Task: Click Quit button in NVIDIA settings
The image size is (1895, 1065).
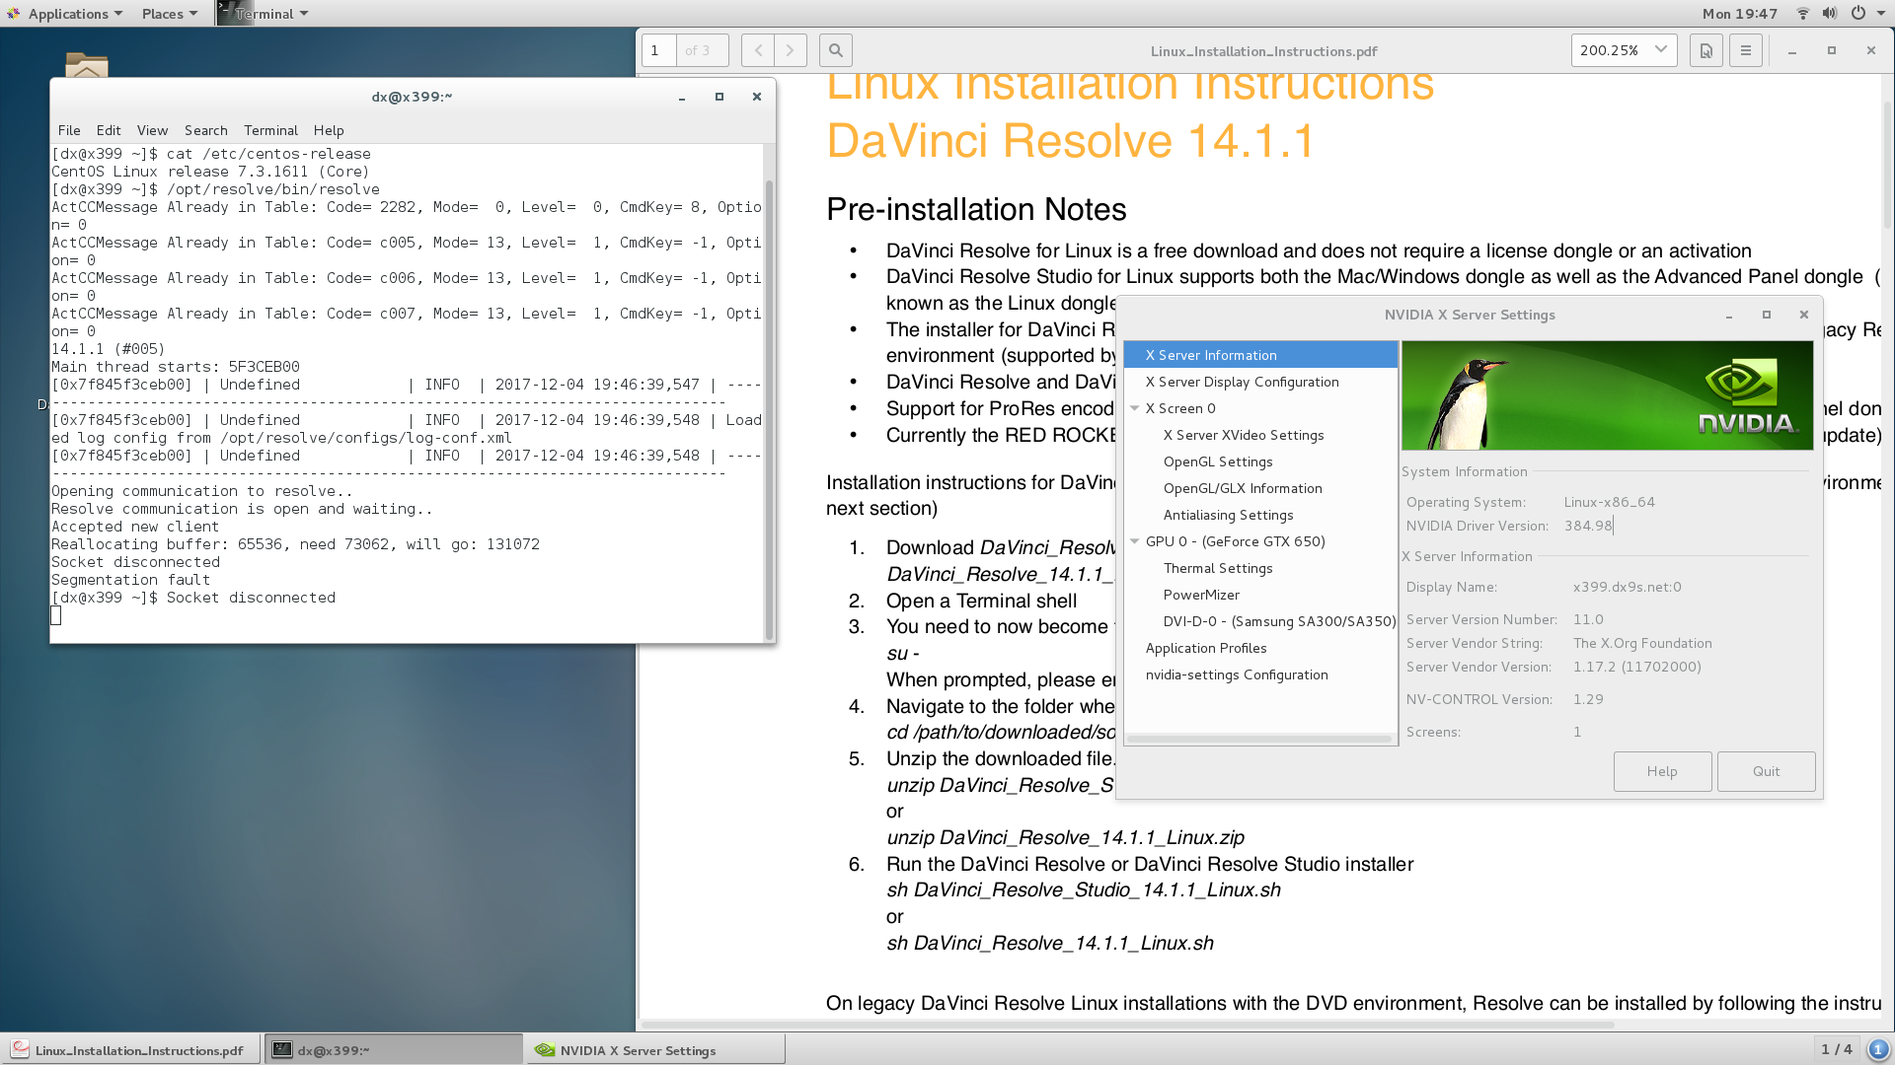Action: (x=1766, y=770)
